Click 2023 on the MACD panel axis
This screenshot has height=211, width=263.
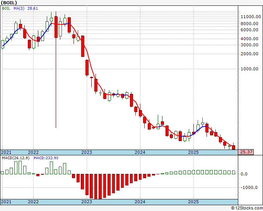coord(87,202)
